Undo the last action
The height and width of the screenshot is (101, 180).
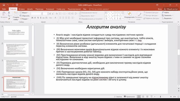coord(8,5)
